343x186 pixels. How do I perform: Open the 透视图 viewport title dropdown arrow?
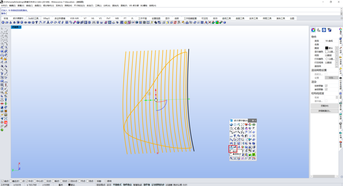[x=20, y=27]
